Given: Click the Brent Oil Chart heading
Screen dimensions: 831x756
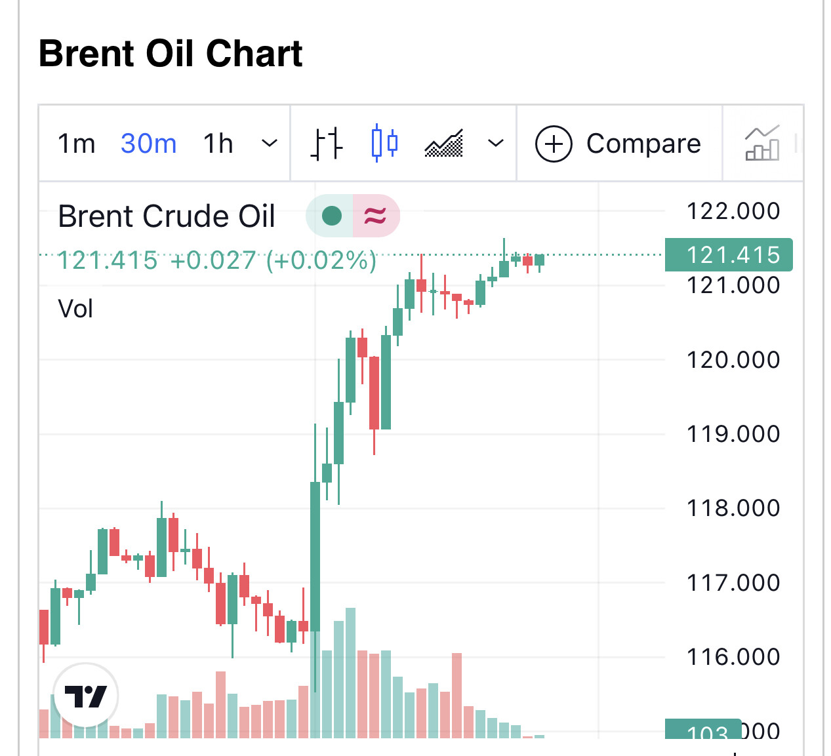Looking at the screenshot, I should coord(171,54).
